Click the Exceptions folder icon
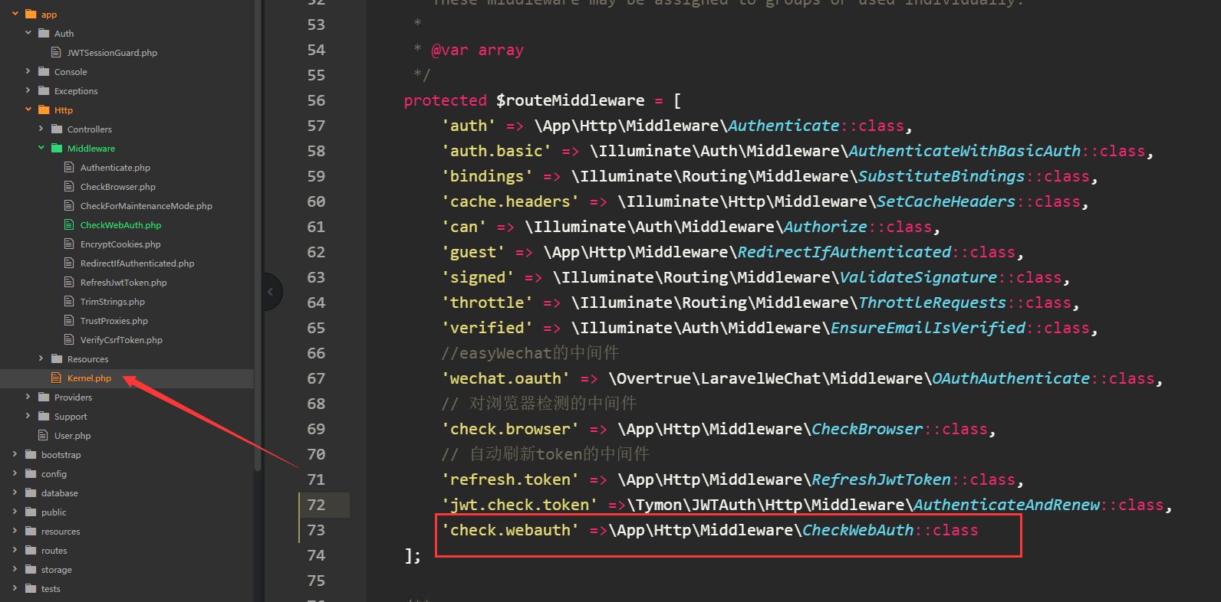This screenshot has width=1221, height=602. point(44,90)
